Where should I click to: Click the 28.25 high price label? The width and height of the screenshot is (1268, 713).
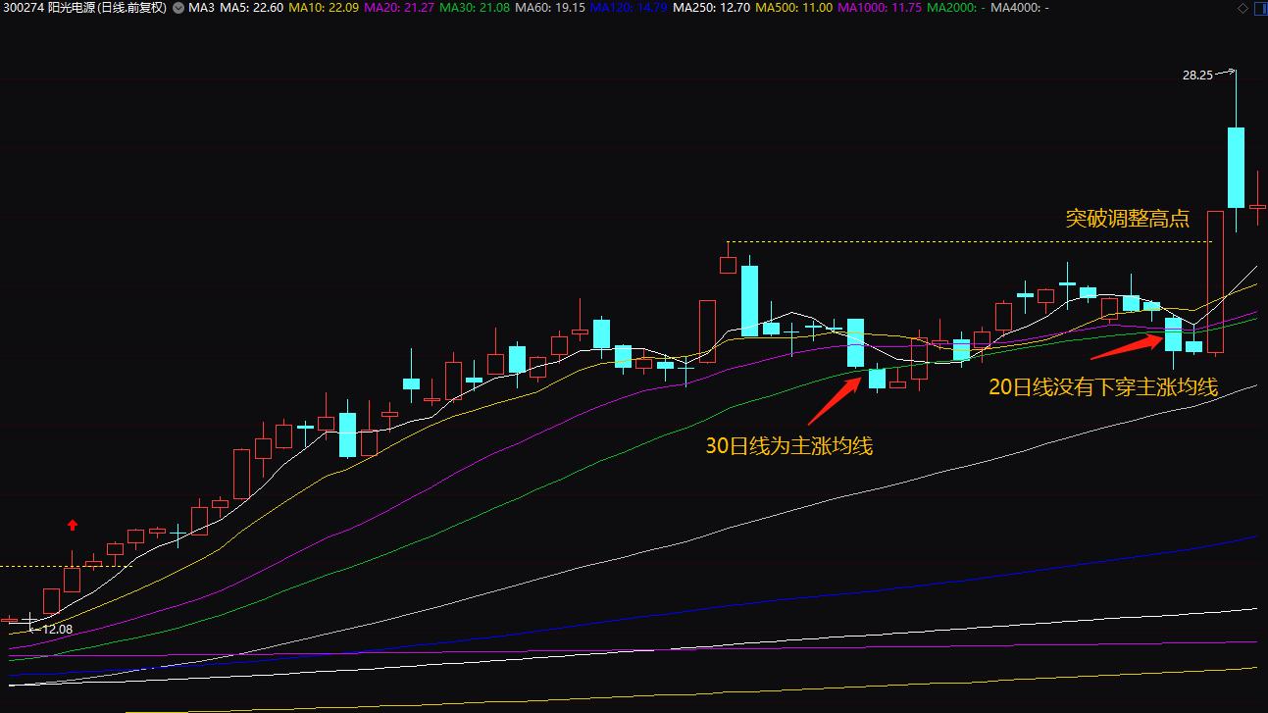[1197, 75]
